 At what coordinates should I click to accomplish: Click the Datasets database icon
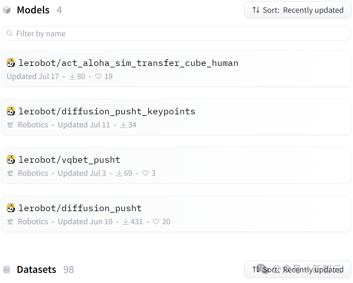pos(7,270)
